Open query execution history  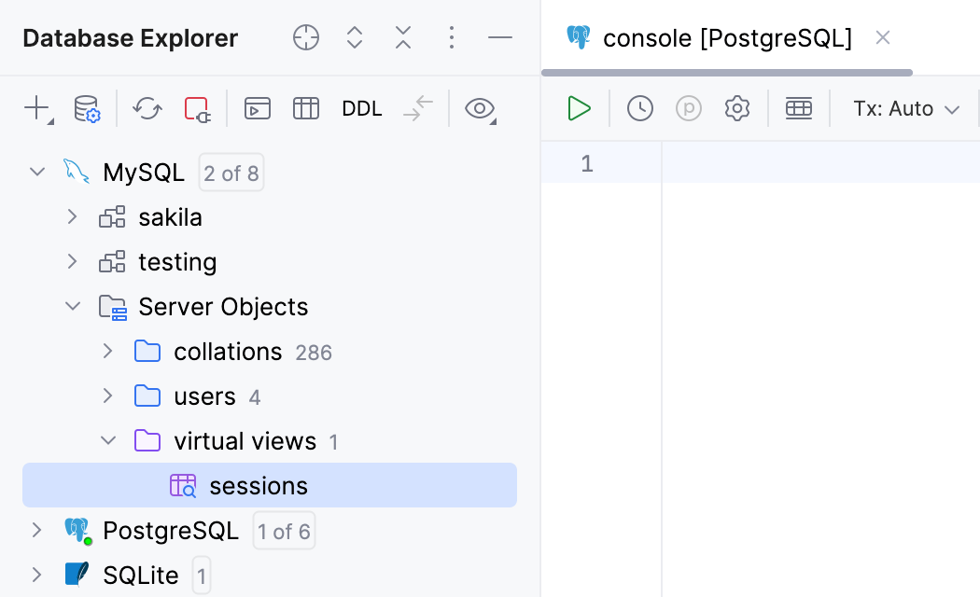pos(640,108)
